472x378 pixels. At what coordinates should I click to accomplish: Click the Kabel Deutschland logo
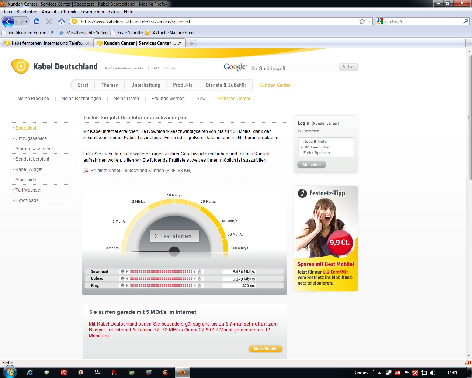55,66
